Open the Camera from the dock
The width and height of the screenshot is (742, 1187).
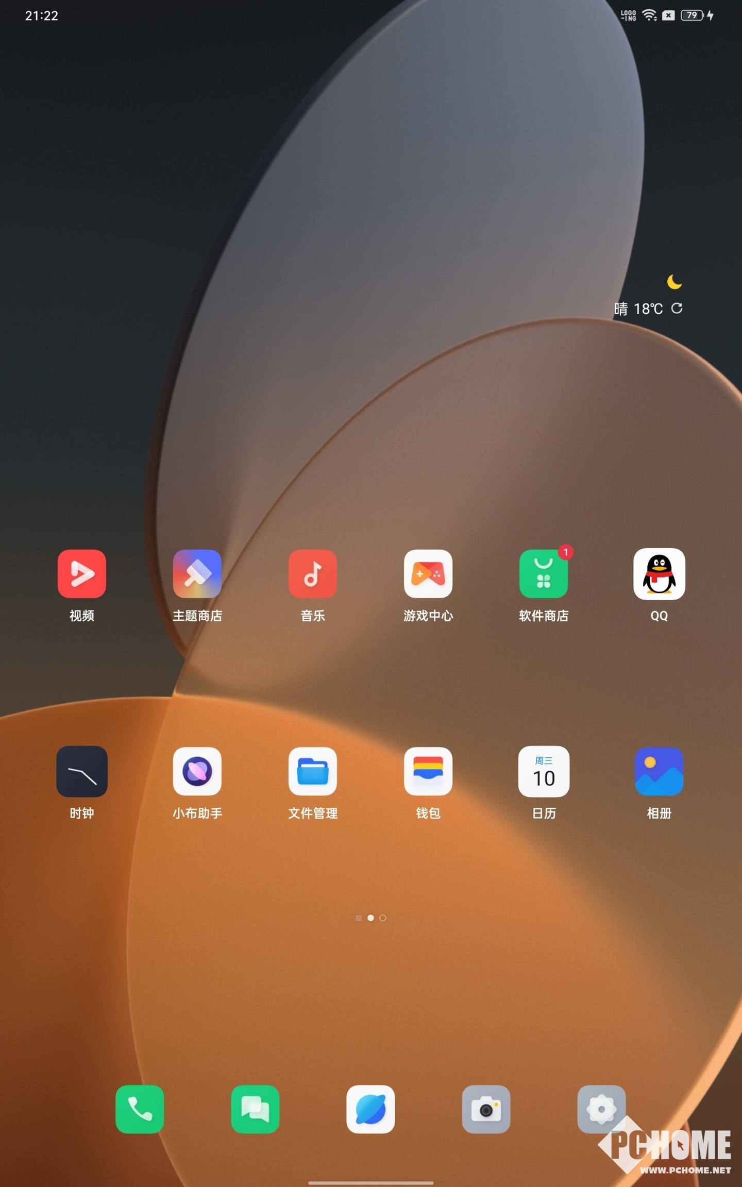pyautogui.click(x=486, y=1109)
